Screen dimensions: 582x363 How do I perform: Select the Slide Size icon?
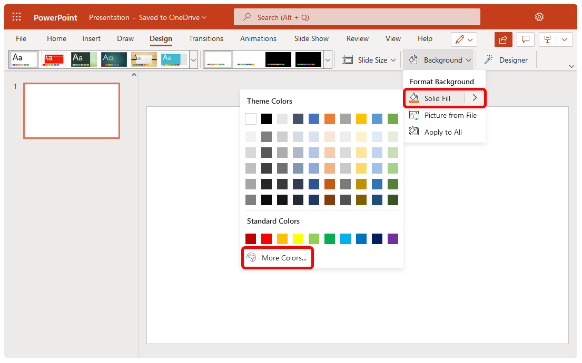(x=348, y=59)
